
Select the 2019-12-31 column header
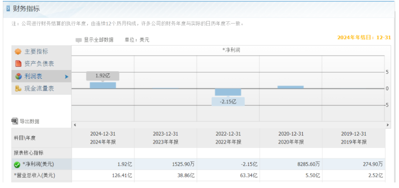(x=354, y=138)
